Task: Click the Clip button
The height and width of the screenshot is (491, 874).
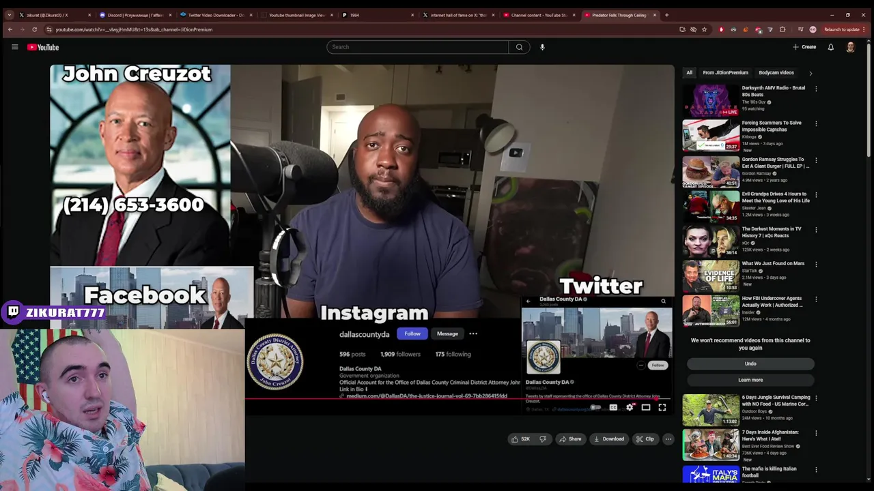Action: [x=645, y=439]
